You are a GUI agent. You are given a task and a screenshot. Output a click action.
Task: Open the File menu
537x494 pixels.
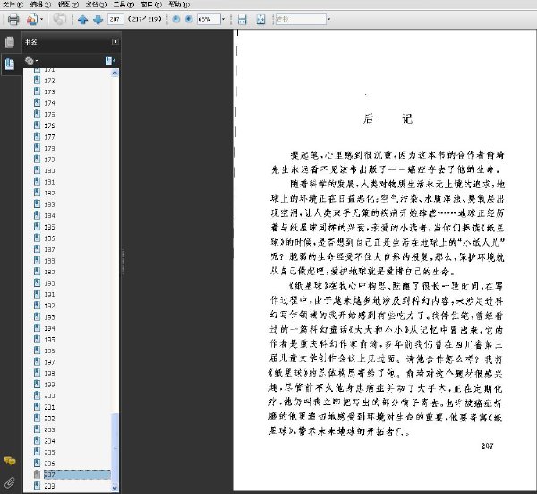pyautogui.click(x=13, y=4)
